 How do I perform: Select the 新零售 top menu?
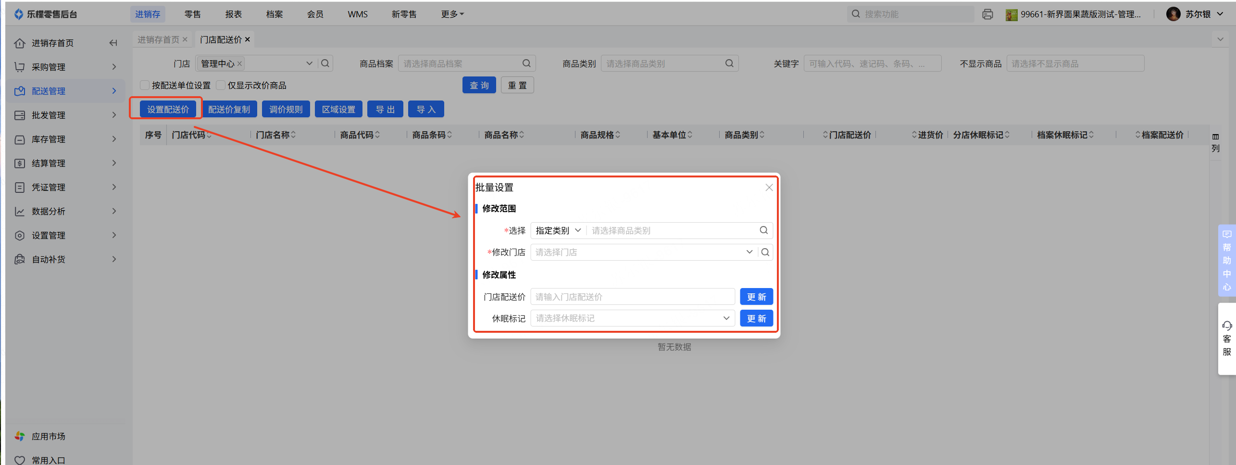pos(404,14)
